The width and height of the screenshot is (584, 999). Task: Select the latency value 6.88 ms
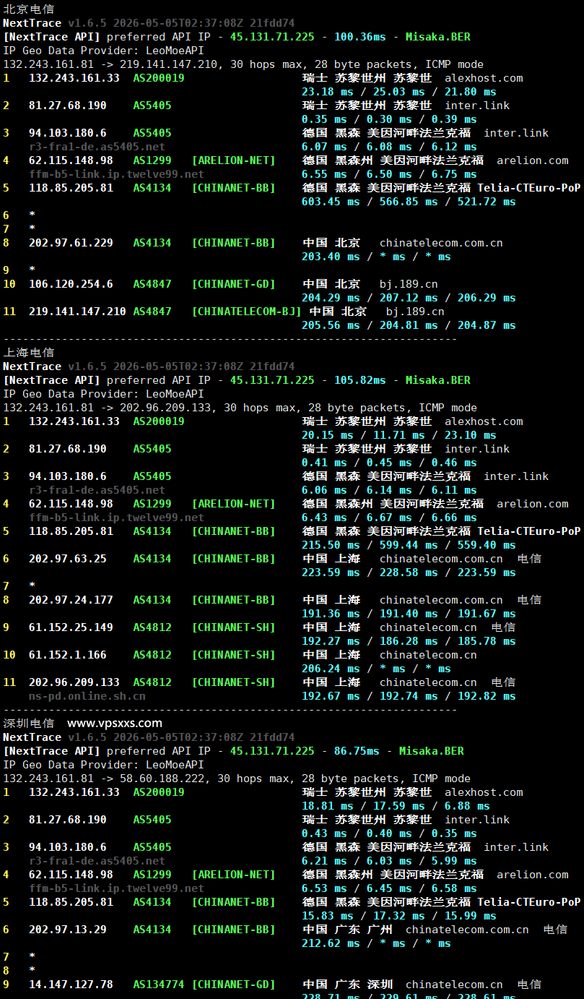point(467,806)
